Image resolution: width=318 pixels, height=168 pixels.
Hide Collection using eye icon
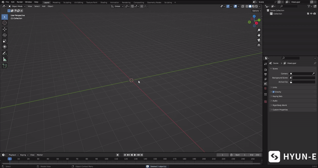(311, 14)
